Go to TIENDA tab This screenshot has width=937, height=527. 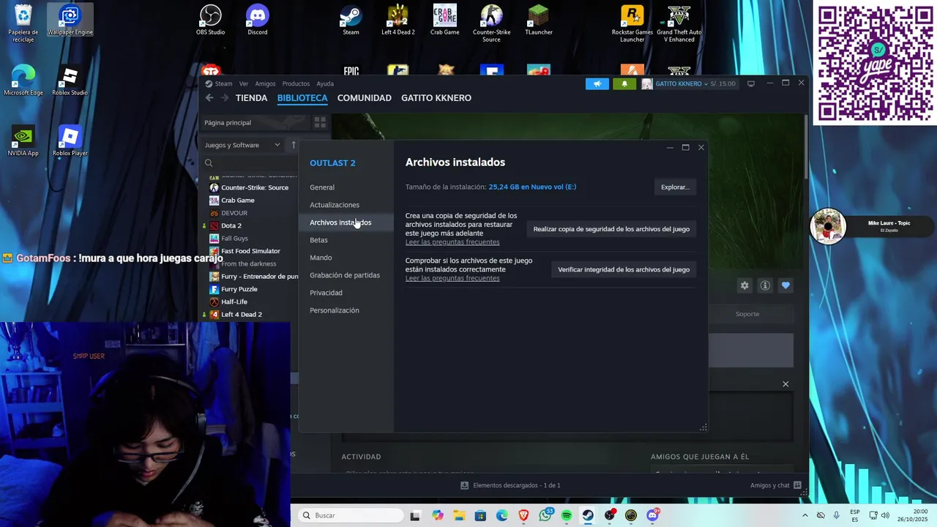pyautogui.click(x=251, y=98)
